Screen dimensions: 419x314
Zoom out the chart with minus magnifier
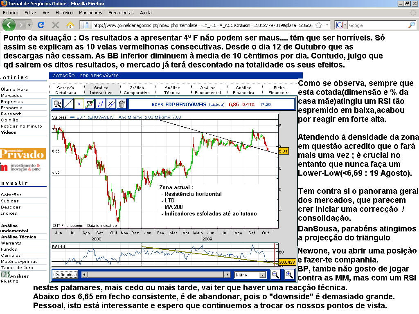275,274
